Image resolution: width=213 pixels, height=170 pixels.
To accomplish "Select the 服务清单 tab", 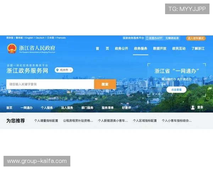I will coord(108,108).
